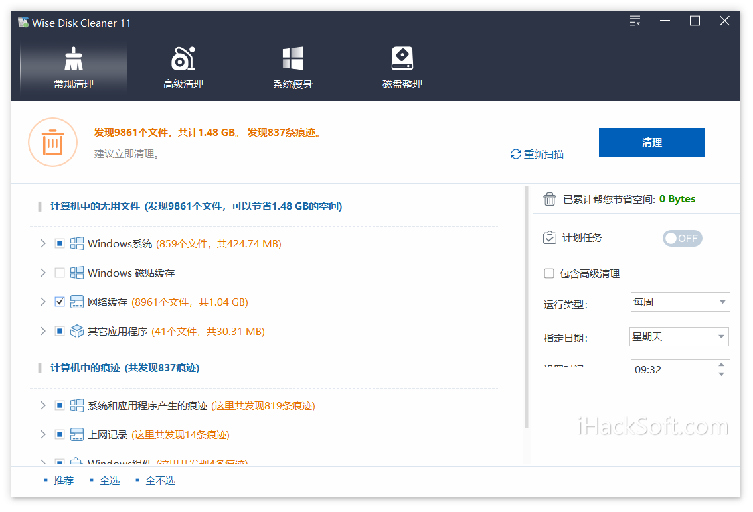Toggle the 其它应用程序 checkbox
The width and height of the screenshot is (753, 512).
pos(60,331)
